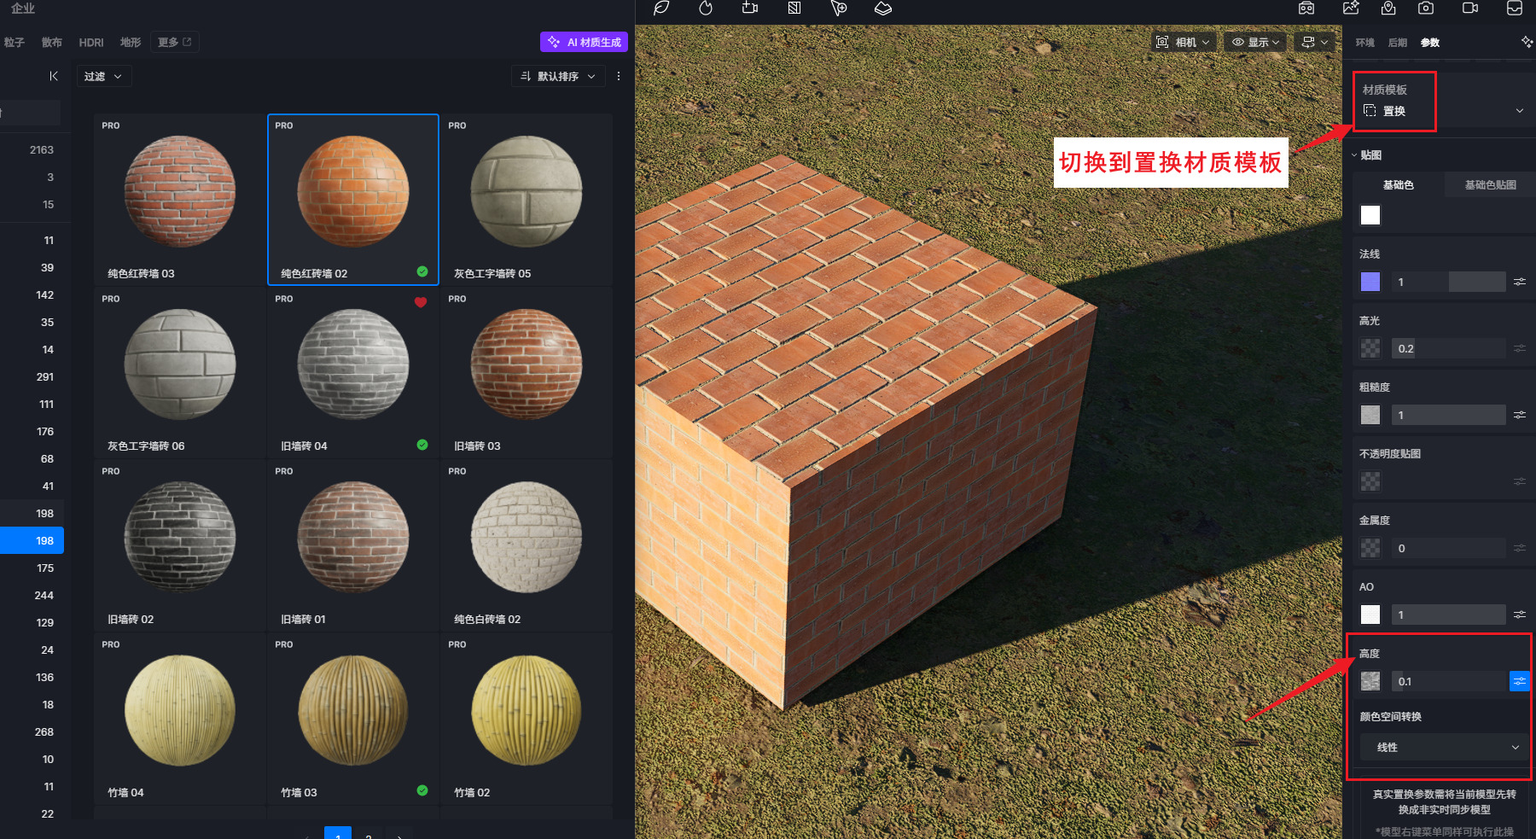Click the white 基础色 color swatch

1370,215
